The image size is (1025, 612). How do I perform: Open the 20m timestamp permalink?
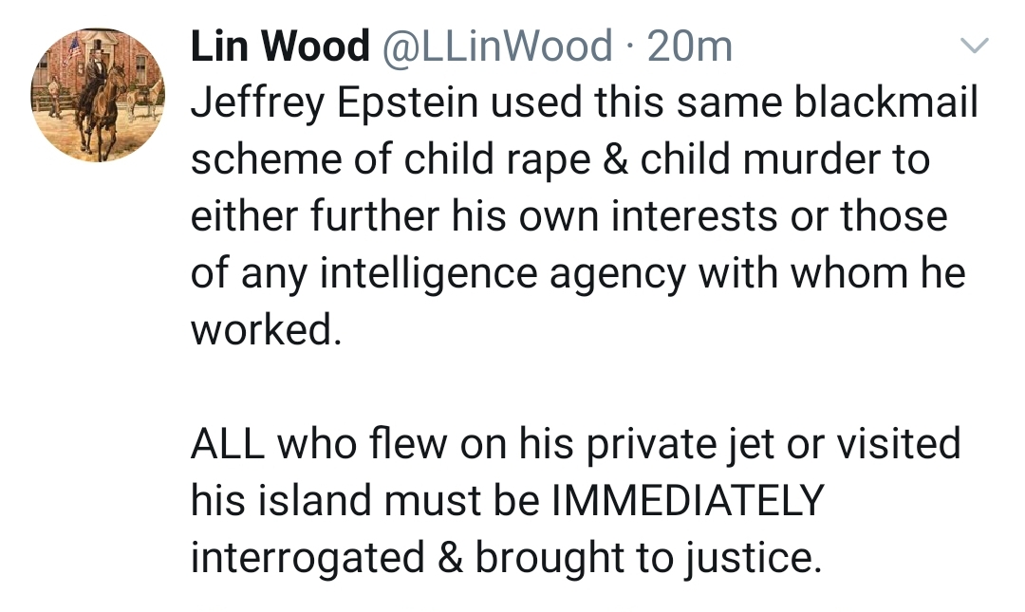690,46
